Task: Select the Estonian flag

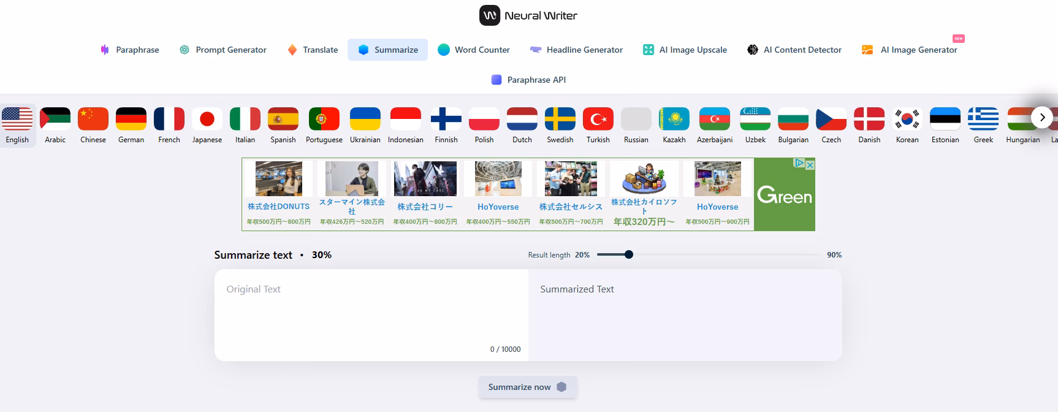Action: pyautogui.click(x=945, y=119)
